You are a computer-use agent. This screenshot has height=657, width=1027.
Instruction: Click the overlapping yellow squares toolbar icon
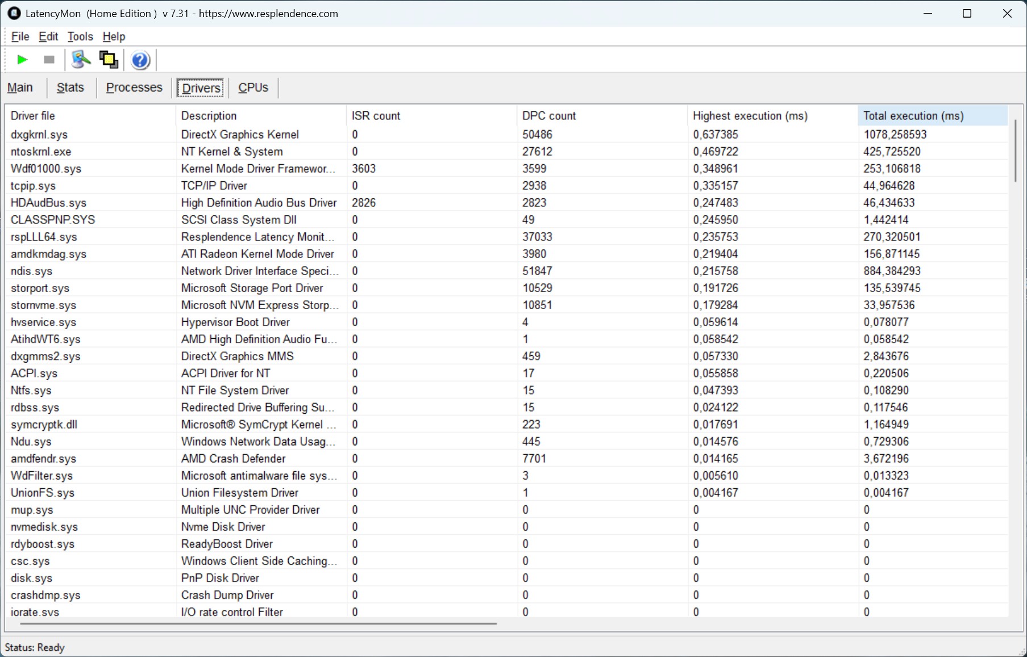(109, 60)
